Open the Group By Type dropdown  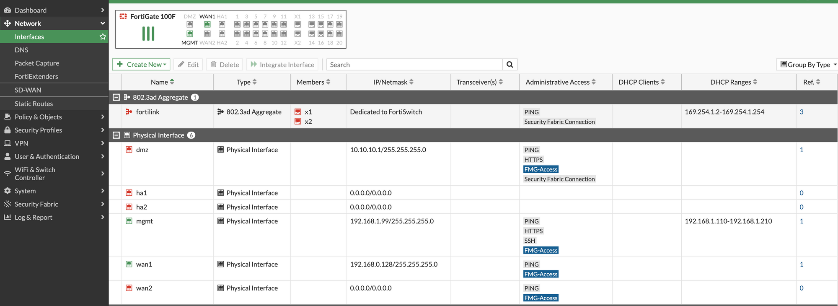click(x=807, y=65)
